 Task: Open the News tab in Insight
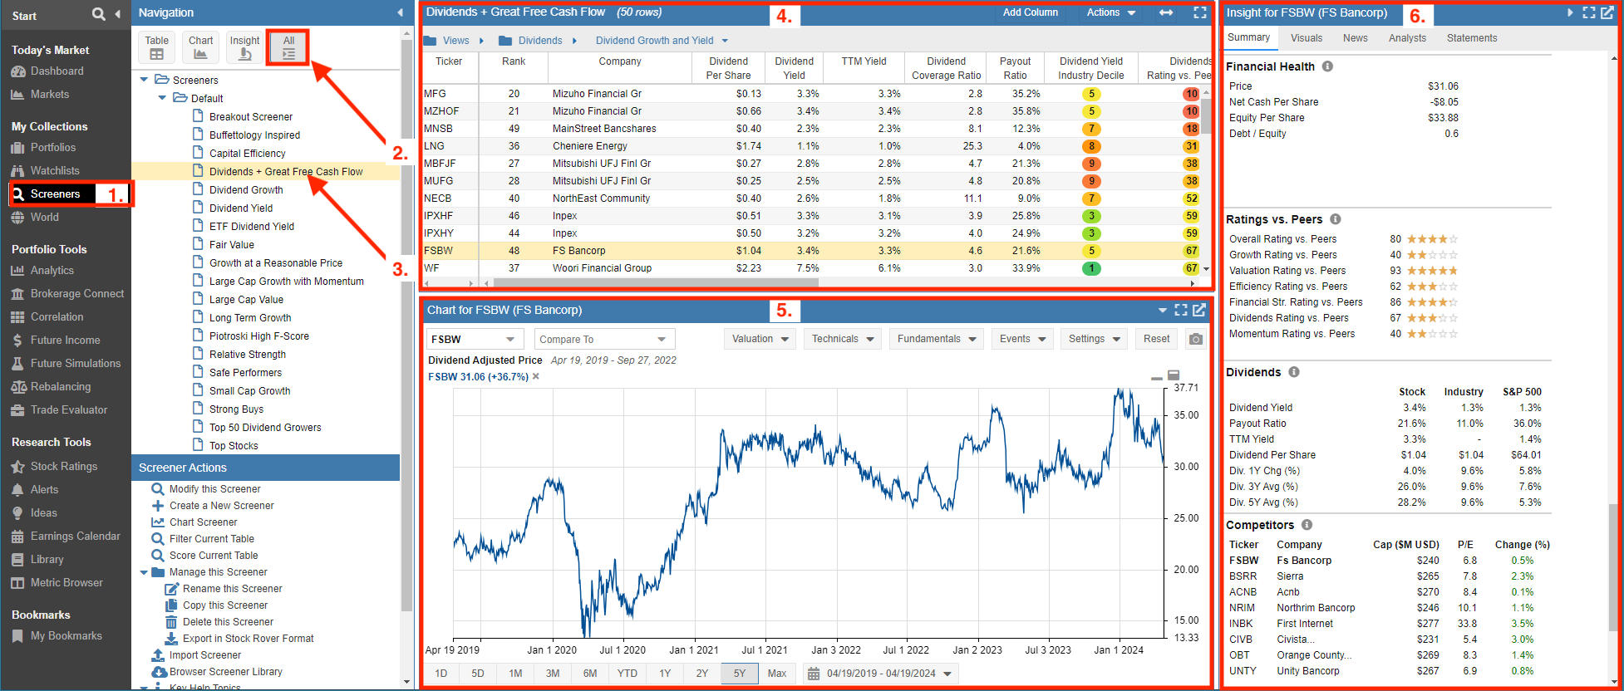coord(1355,38)
